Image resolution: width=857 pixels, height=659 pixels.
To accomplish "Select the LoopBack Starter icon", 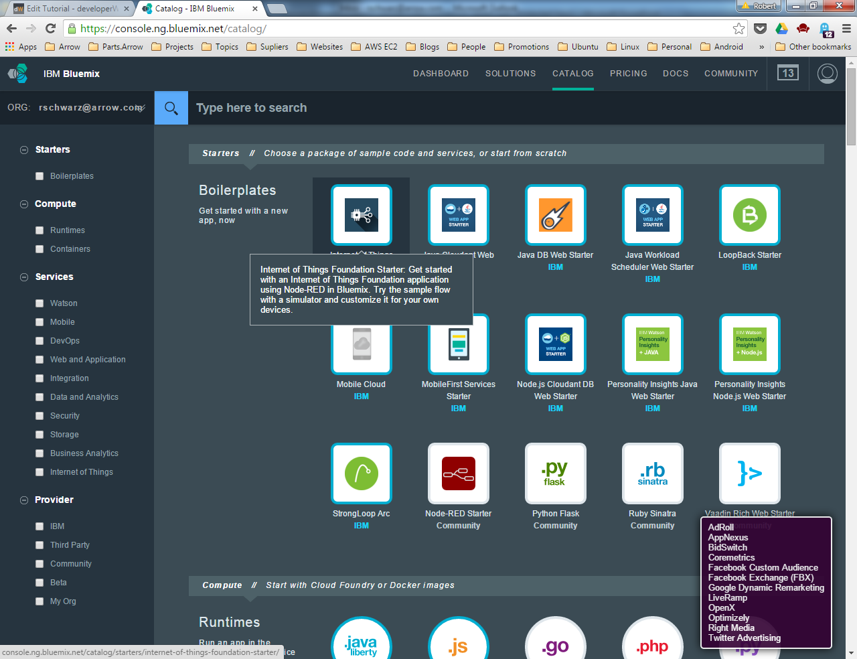I will click(x=750, y=215).
